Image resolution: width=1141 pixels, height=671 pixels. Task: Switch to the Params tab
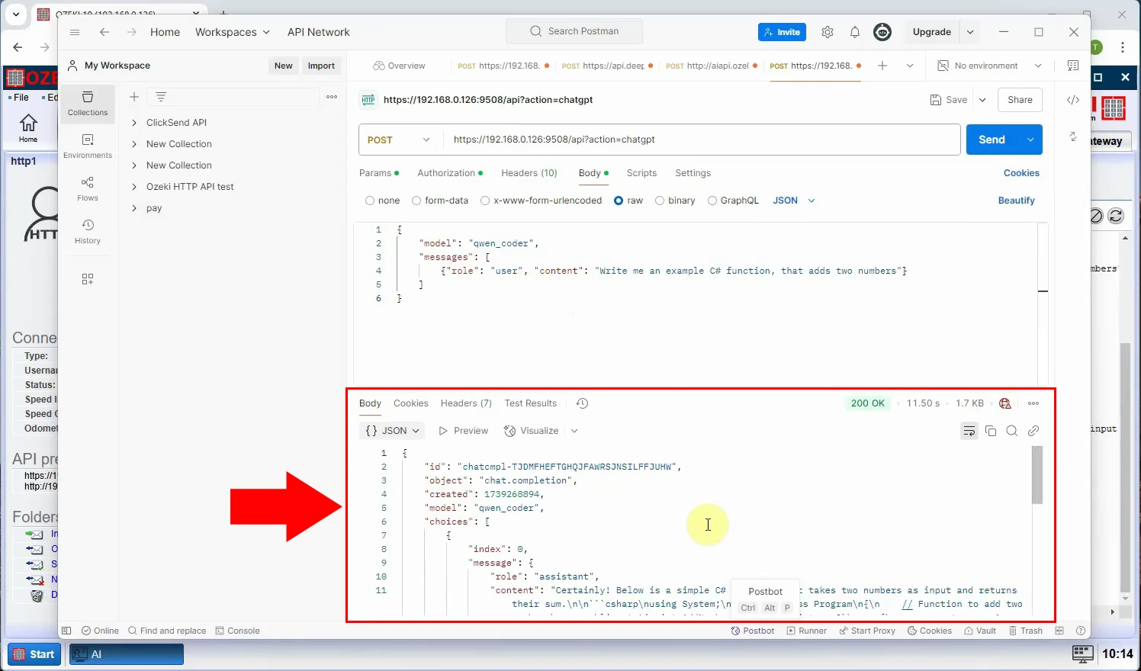(378, 173)
